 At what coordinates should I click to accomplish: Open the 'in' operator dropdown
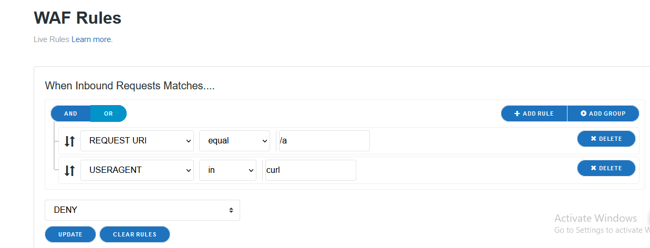click(227, 170)
